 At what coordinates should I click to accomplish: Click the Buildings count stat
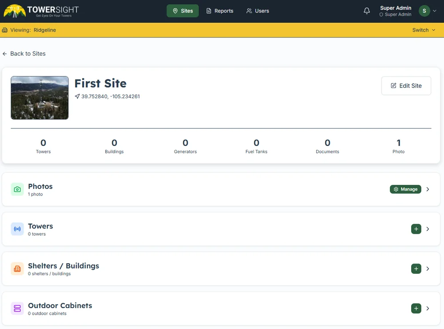click(x=114, y=146)
